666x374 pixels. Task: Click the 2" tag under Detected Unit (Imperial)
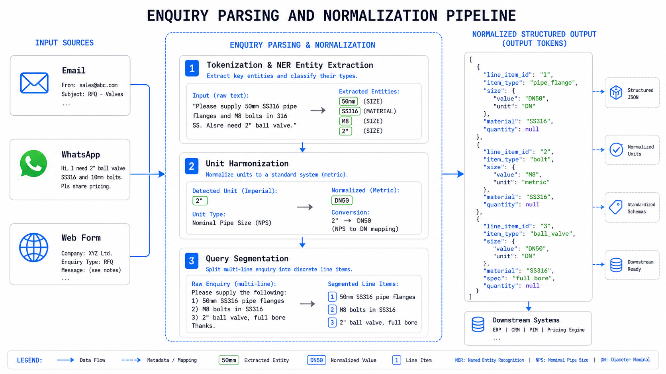tap(200, 201)
